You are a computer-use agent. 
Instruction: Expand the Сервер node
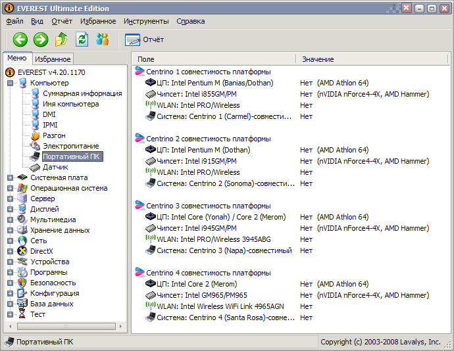tap(10, 199)
